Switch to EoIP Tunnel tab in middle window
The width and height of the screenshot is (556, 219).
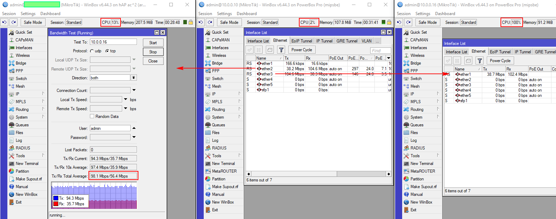point(302,41)
